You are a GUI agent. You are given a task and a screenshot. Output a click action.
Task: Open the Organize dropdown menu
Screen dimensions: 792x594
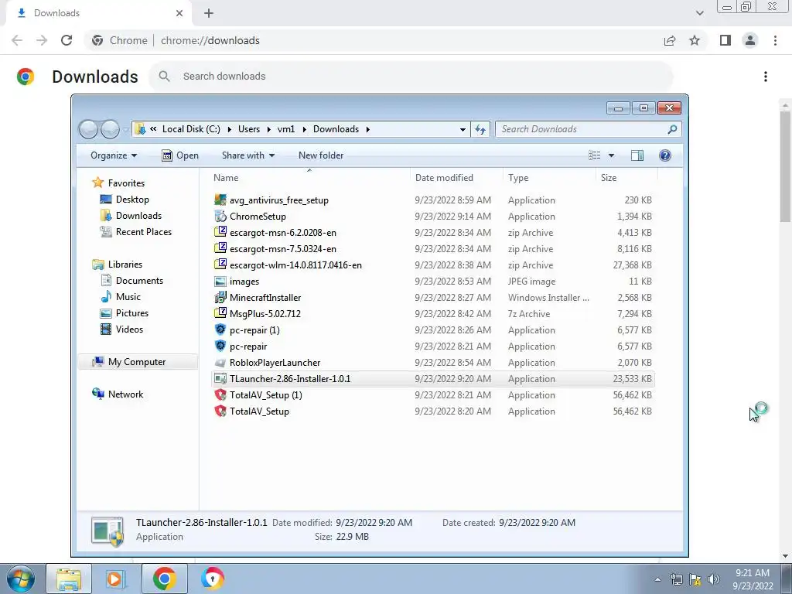114,155
